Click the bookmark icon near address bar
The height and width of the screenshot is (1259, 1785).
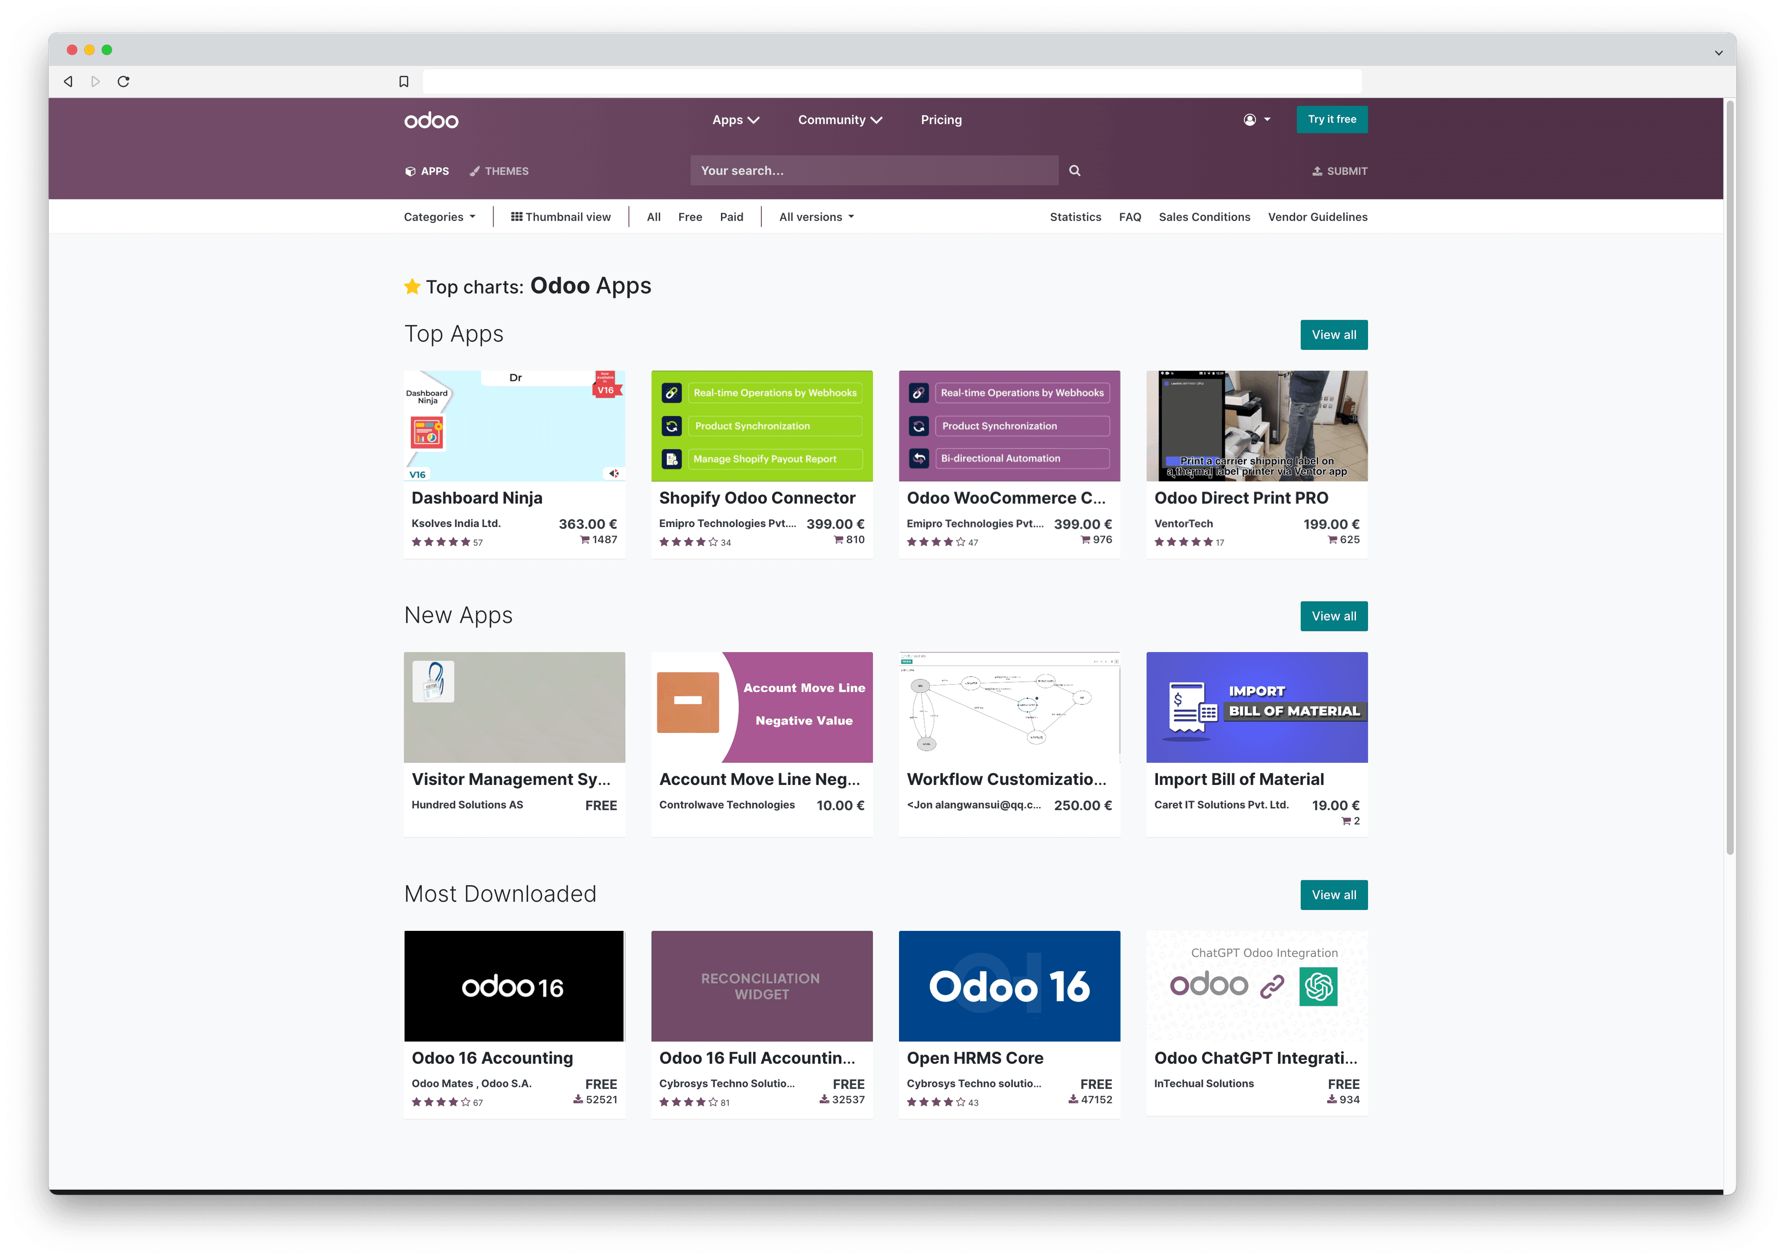tap(403, 82)
